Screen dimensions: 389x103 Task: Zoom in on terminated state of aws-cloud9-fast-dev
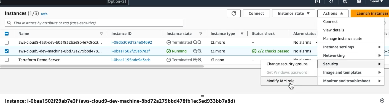click(x=195, y=42)
